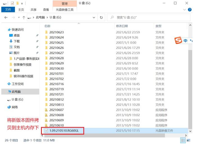Viewport: 197px width, 145px height.
Task: Click the pin icon next to 下载
Action: (x=37, y=41)
